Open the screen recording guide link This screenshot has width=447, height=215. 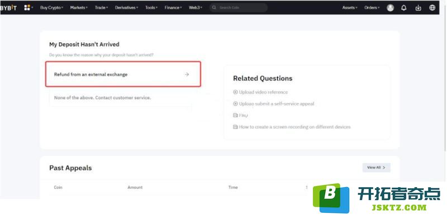click(x=295, y=127)
